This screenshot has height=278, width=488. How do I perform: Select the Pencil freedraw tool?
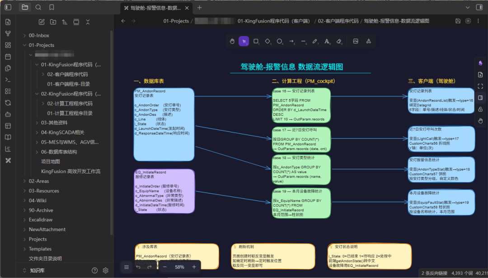click(x=315, y=41)
